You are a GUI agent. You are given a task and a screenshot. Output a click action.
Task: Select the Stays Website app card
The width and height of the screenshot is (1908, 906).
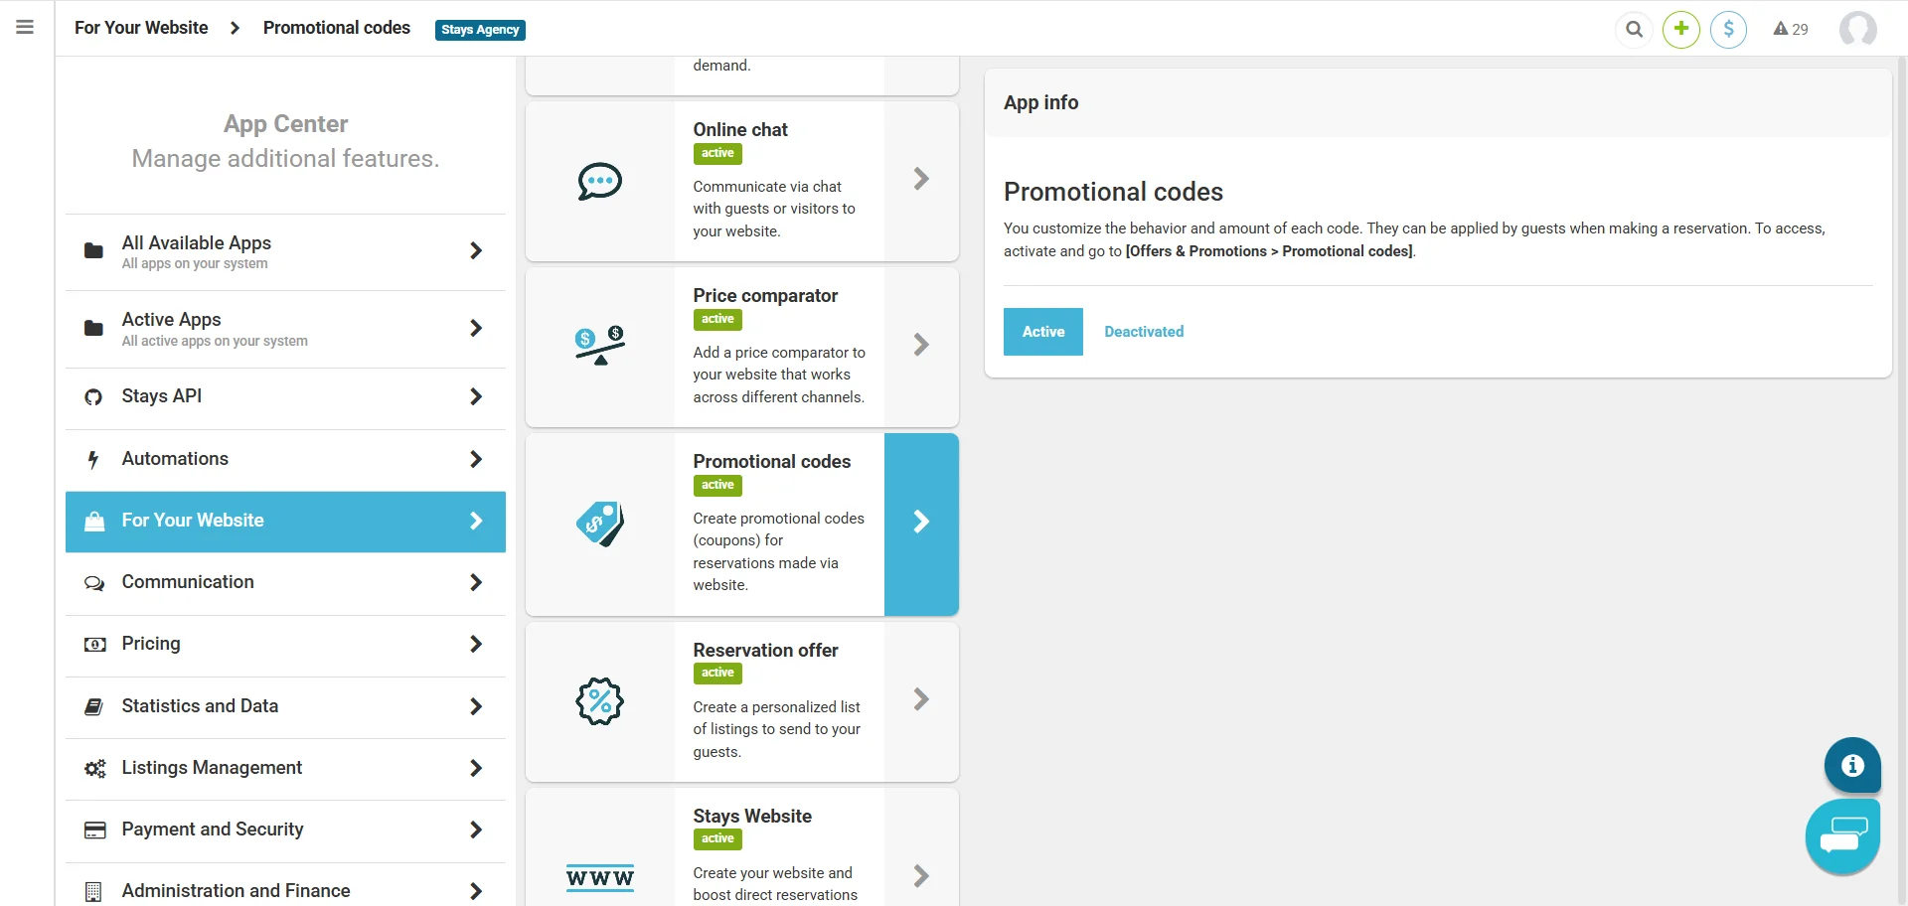tap(742, 846)
